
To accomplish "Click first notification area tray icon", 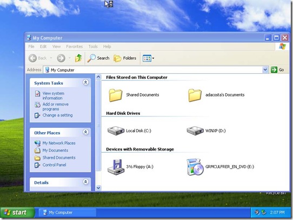I will 257,212.
